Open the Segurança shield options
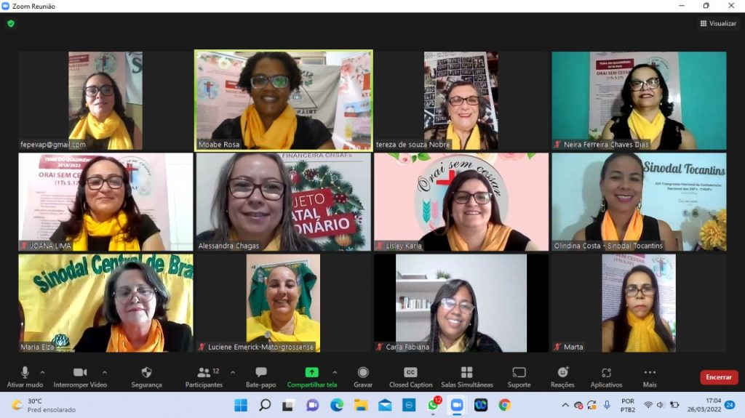The image size is (745, 418). [146, 376]
